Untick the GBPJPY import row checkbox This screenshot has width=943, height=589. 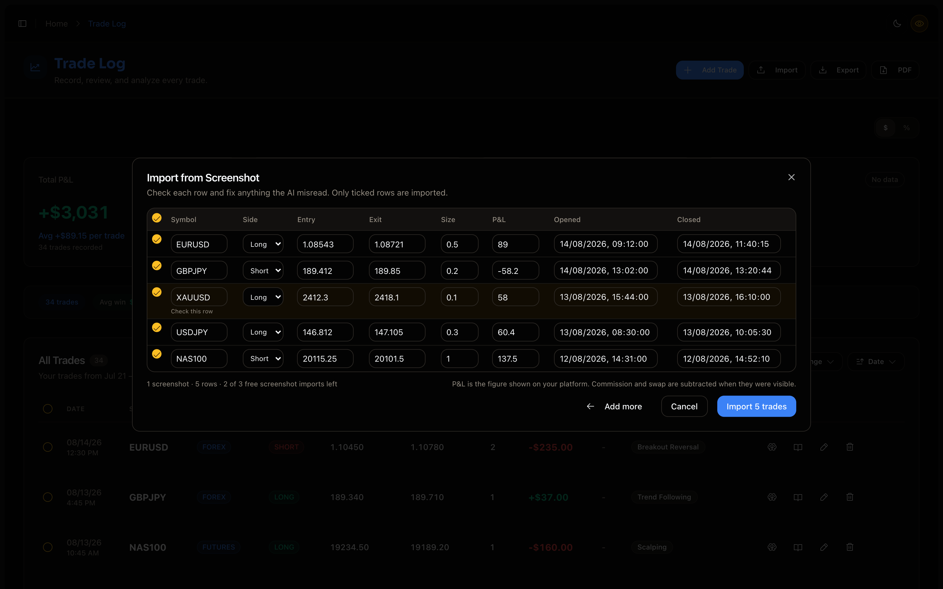[157, 265]
